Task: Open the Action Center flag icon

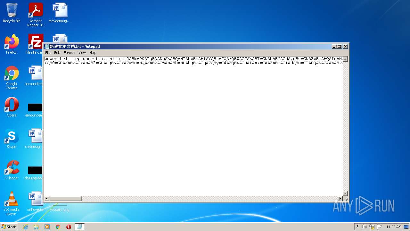Action: coord(380,227)
